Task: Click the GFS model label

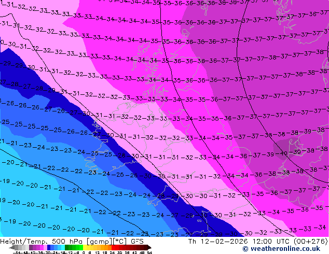Action: tap(137, 242)
